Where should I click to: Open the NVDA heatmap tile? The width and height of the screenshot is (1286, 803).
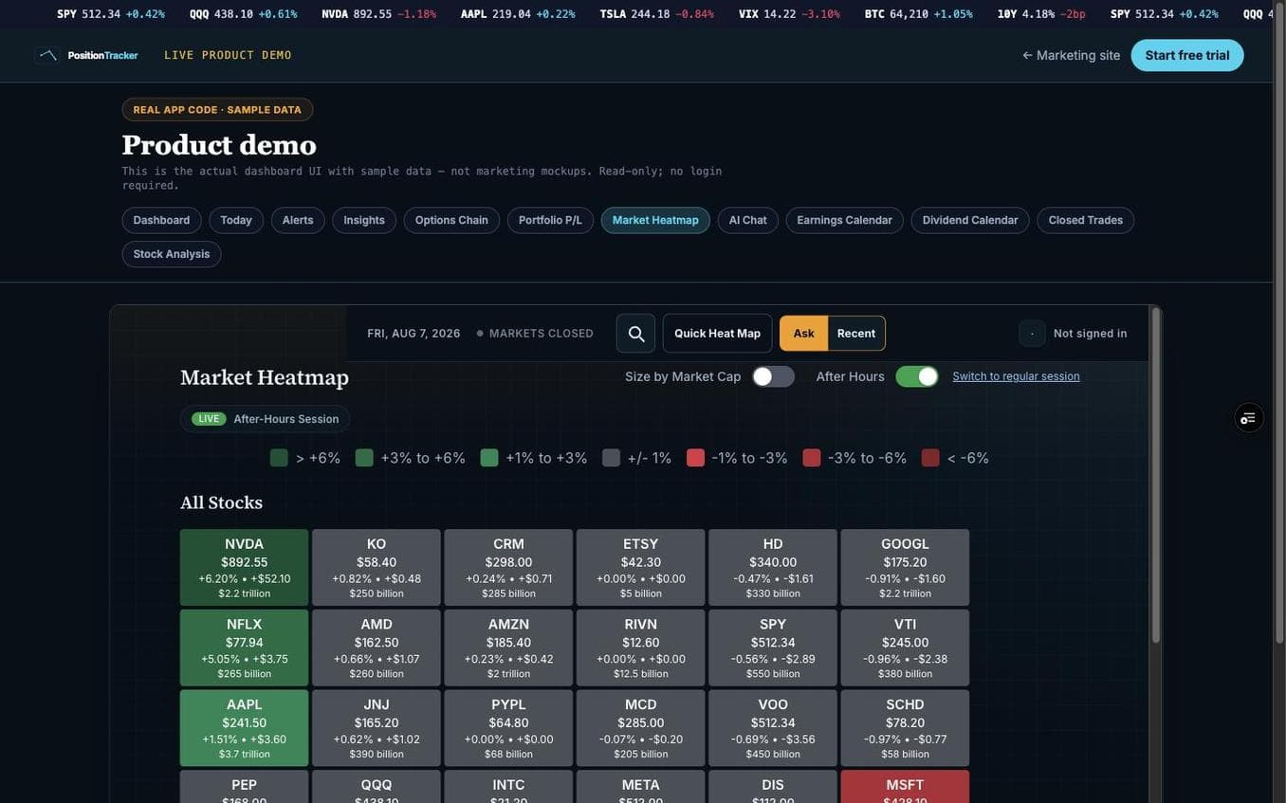click(245, 568)
